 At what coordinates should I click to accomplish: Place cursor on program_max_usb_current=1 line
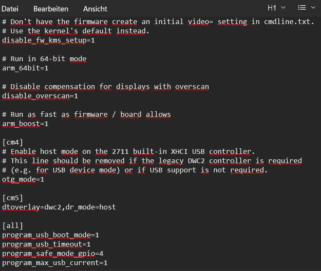[x=55, y=263]
